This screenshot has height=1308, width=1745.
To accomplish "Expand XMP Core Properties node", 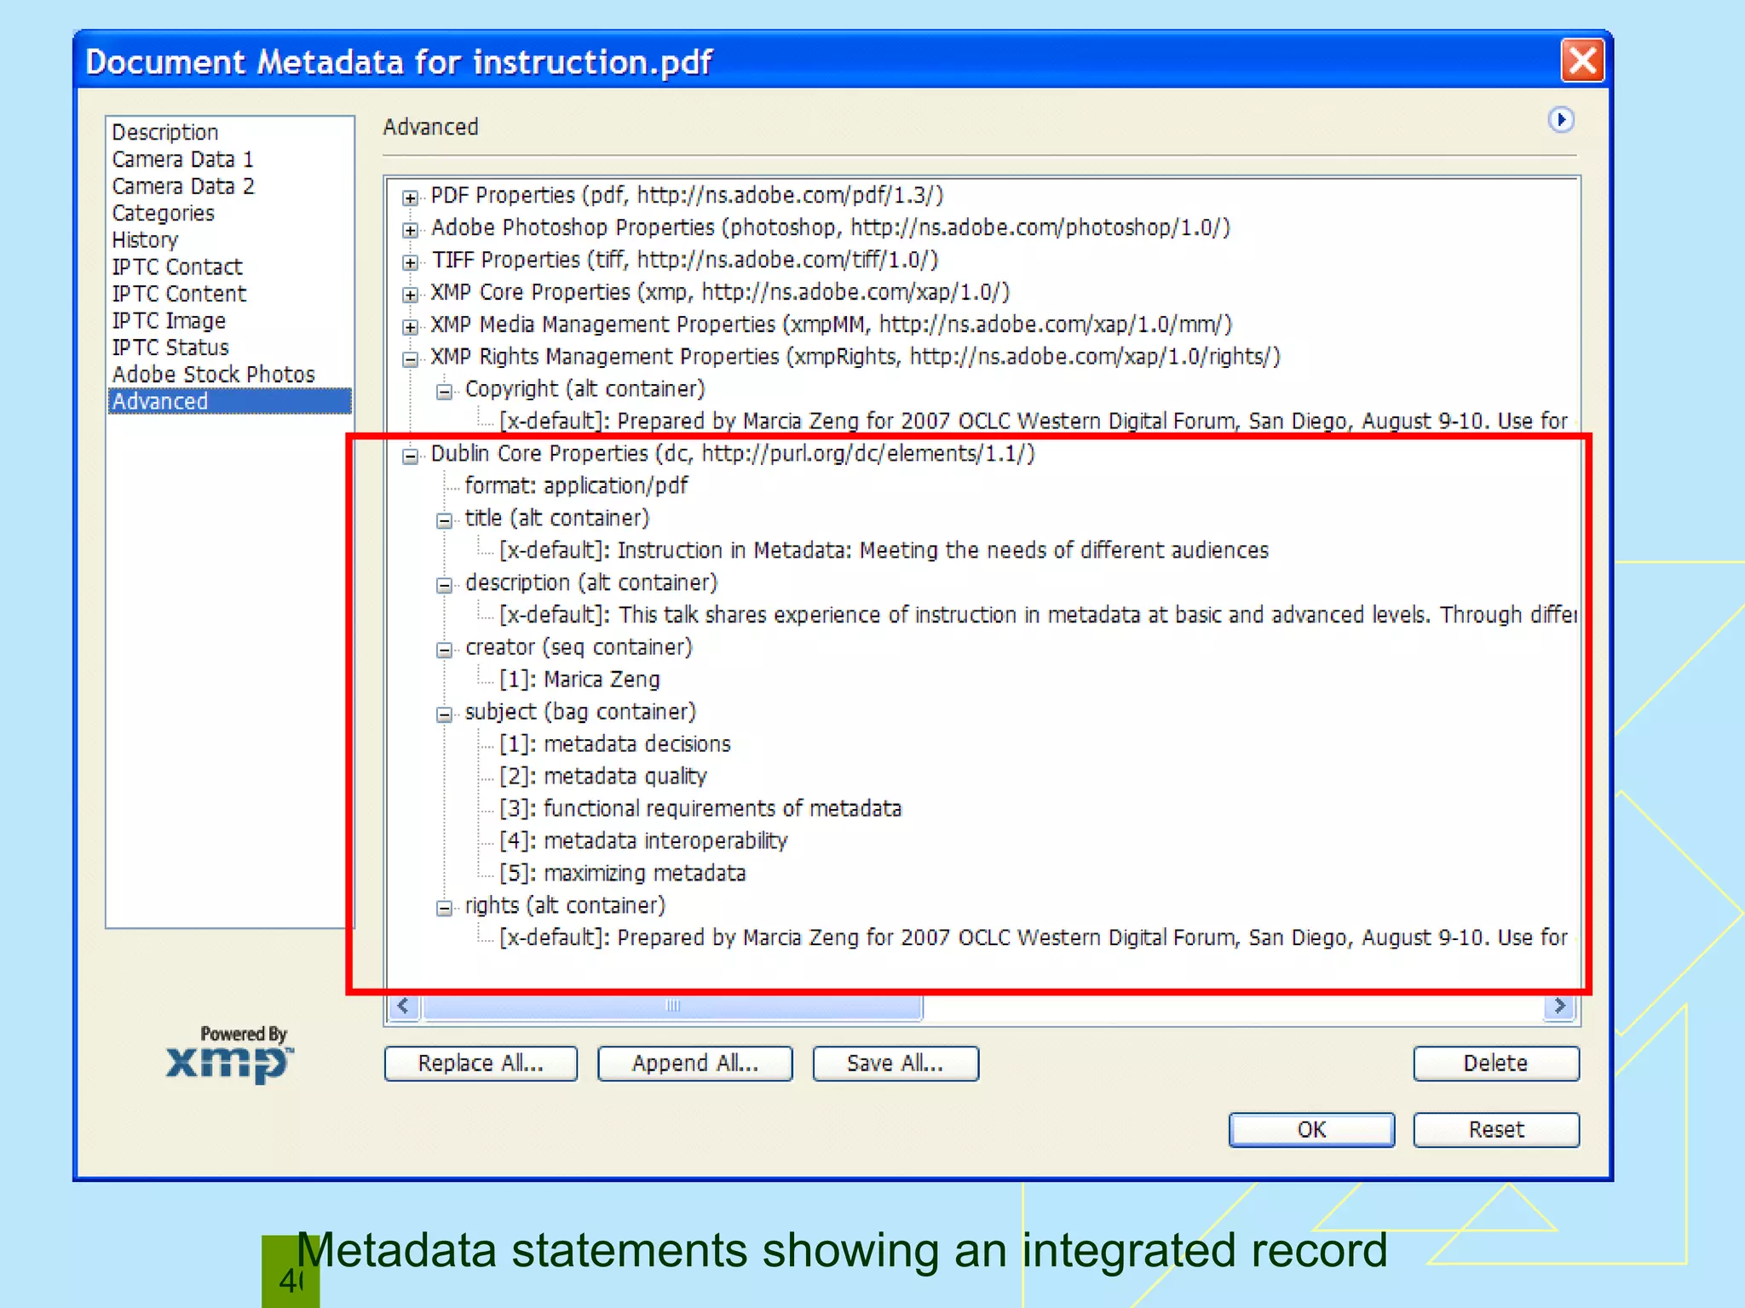I will pos(411,295).
